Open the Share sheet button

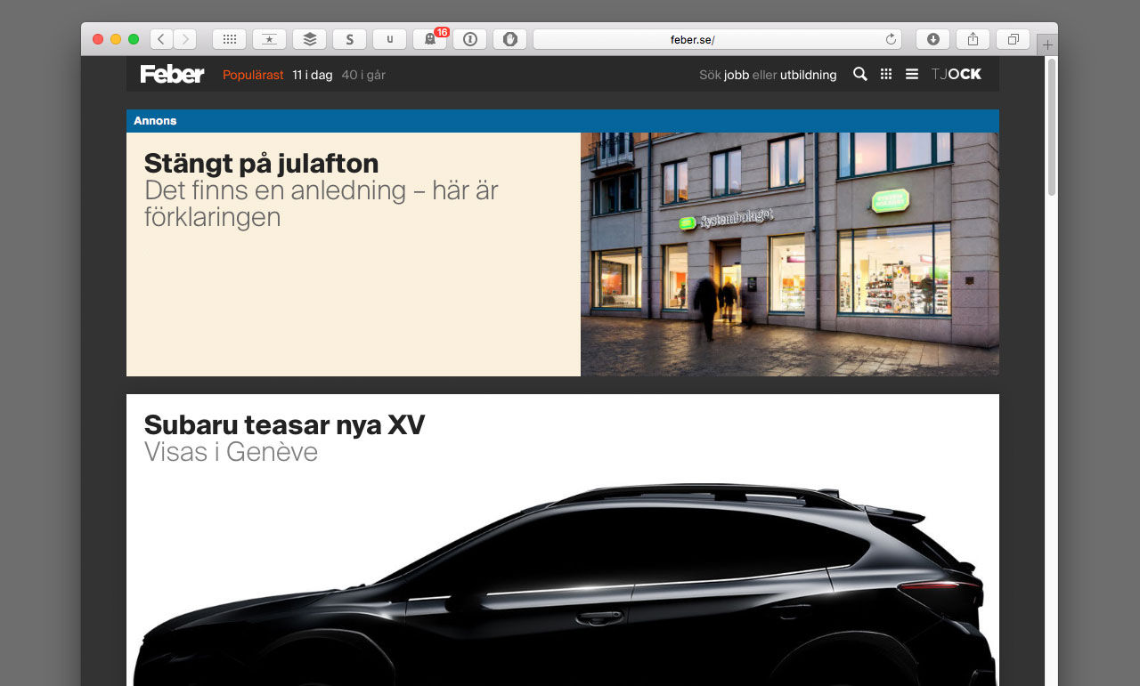973,39
